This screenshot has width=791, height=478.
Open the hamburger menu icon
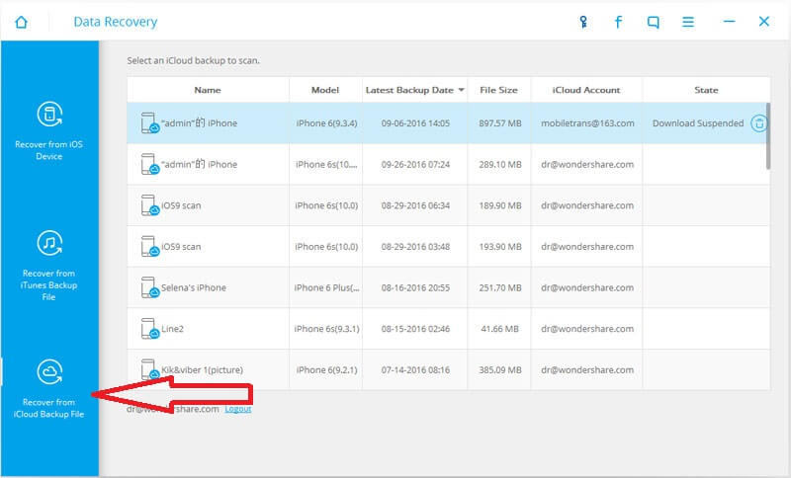click(x=688, y=22)
